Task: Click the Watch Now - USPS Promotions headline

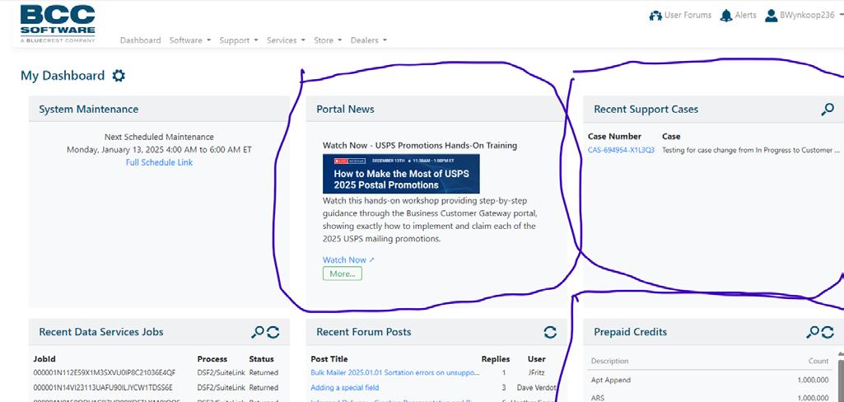Action: pos(420,145)
